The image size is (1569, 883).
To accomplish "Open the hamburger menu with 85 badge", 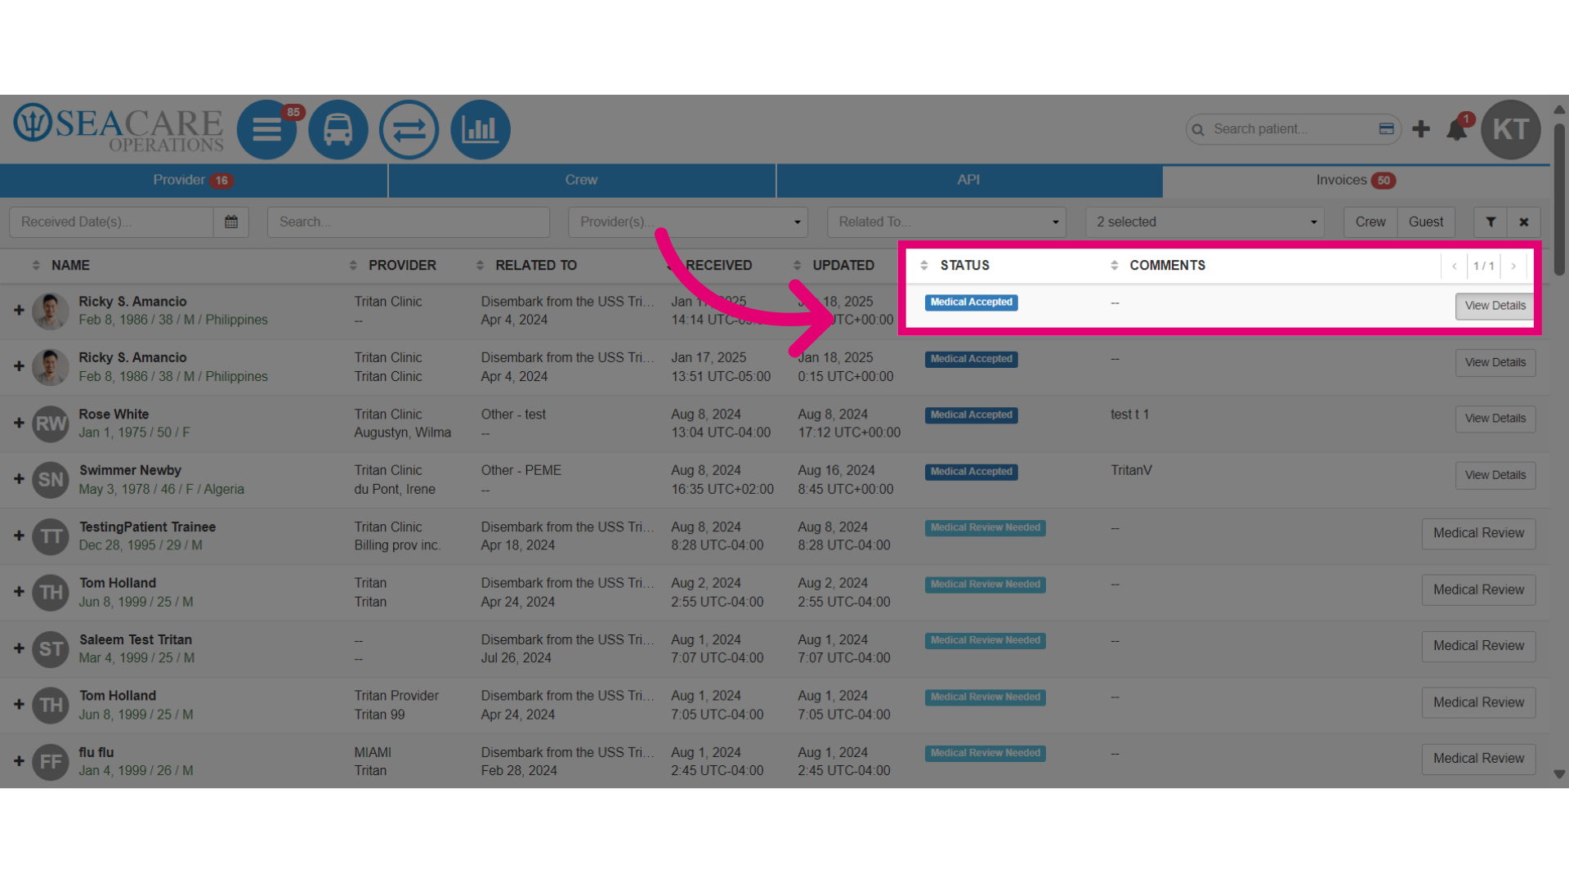I will tap(266, 129).
